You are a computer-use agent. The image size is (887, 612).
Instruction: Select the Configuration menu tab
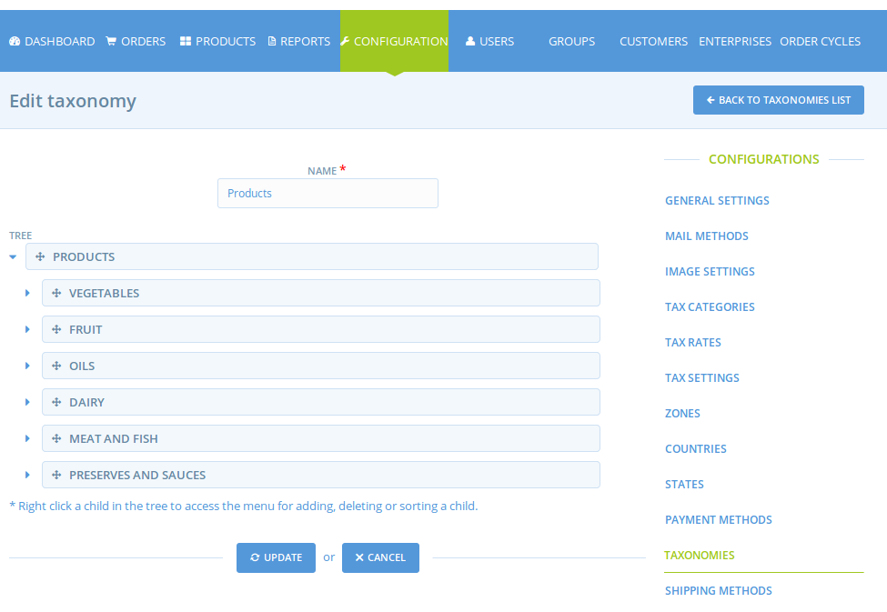pos(394,41)
